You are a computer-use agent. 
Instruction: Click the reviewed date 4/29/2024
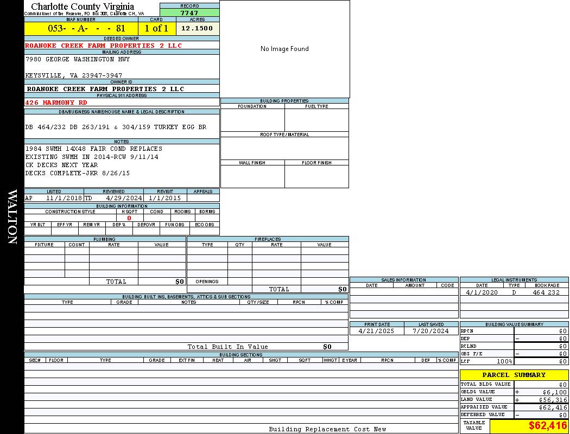(x=124, y=198)
